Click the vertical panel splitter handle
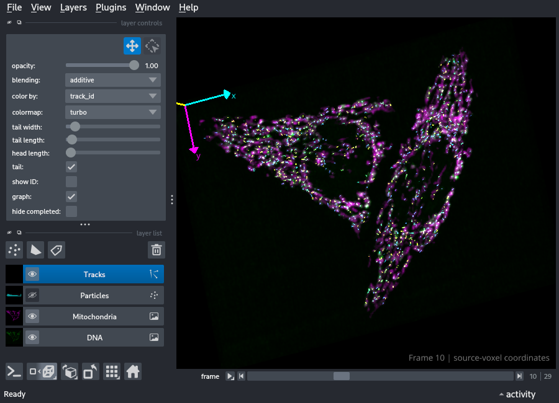 pos(172,200)
